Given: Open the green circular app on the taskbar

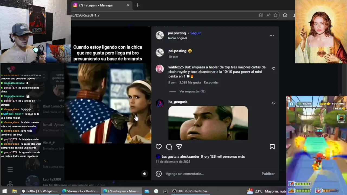Looking at the screenshot, I should tap(156, 191).
